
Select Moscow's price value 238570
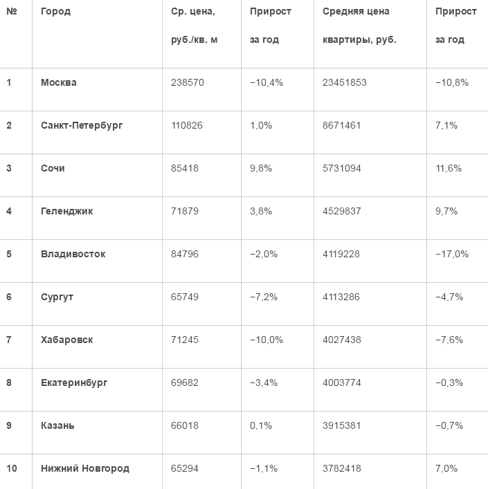pyautogui.click(x=187, y=82)
